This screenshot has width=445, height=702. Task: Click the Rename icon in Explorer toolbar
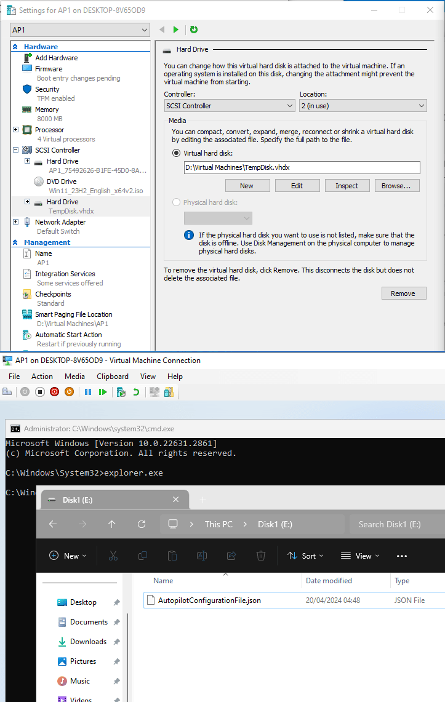(x=202, y=556)
